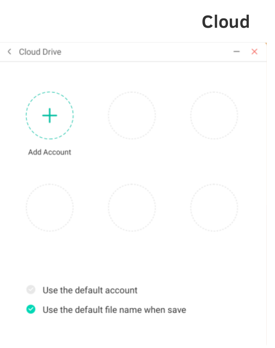Click the green plus Add Account icon

(49, 115)
